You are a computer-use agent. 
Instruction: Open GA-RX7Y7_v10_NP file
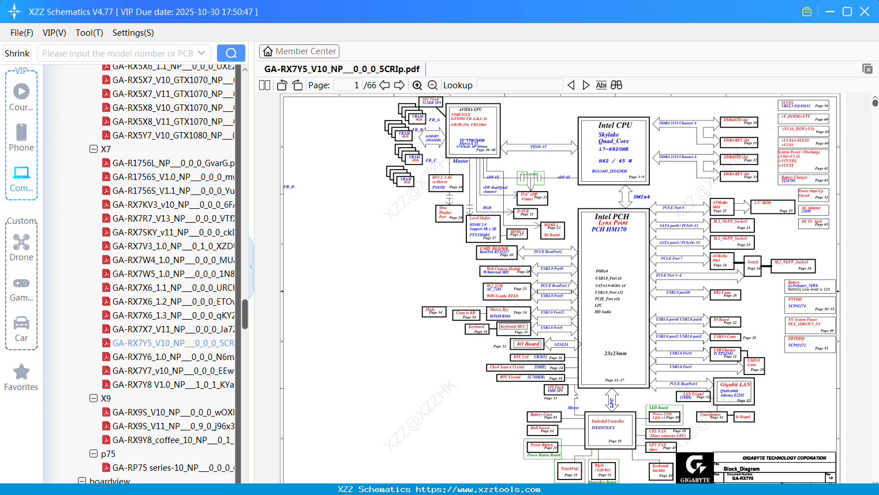coord(173,370)
